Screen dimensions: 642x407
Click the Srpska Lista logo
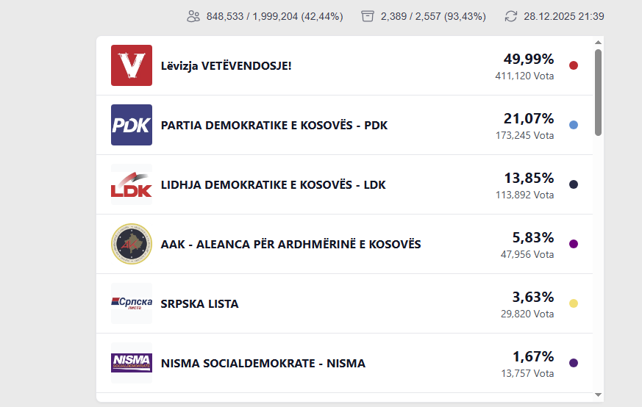point(132,303)
